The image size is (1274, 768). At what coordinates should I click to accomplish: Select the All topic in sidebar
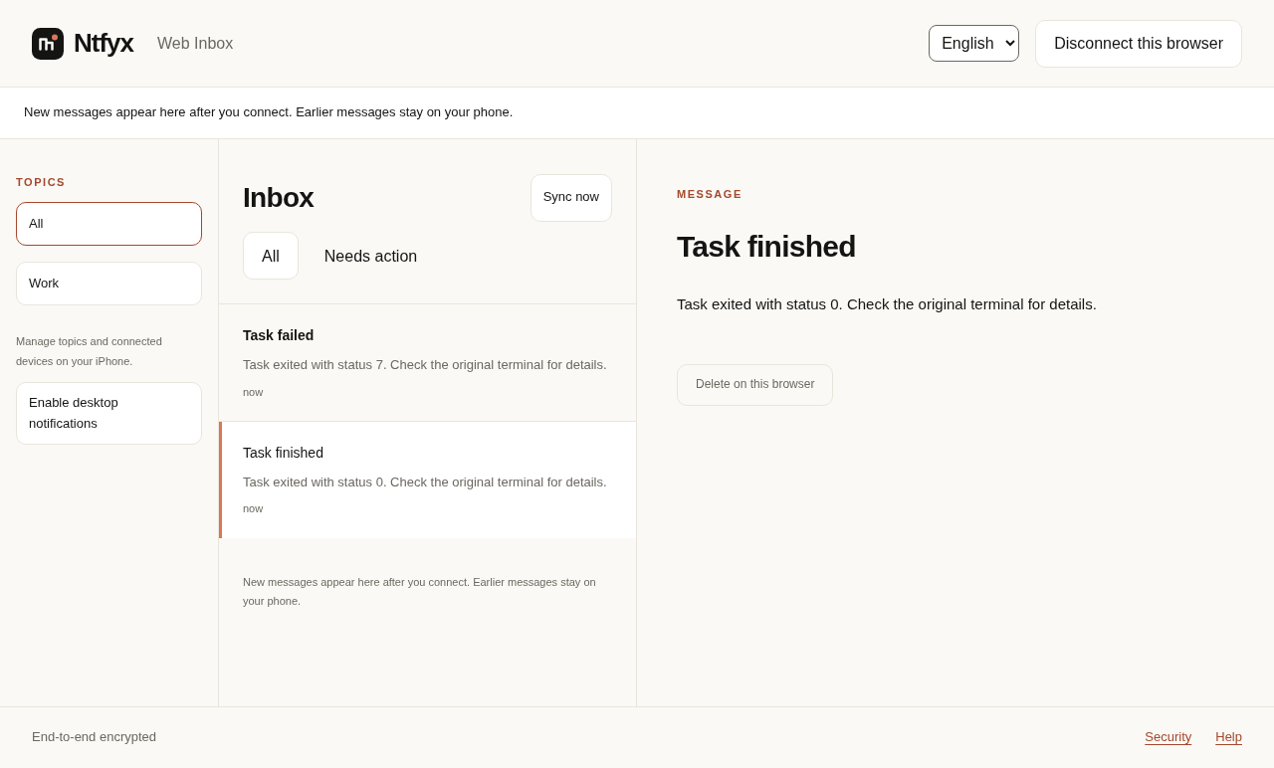[x=108, y=224]
